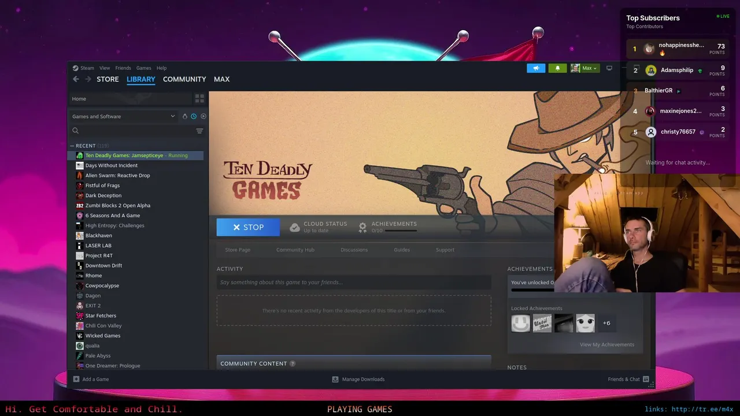Toggle the recent activity clock filter
740x416 pixels.
pyautogui.click(x=194, y=116)
